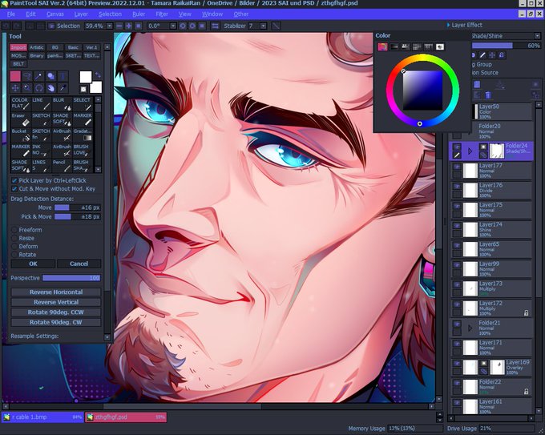
Task: Click the foreground white color swatch
Action: pos(86,77)
